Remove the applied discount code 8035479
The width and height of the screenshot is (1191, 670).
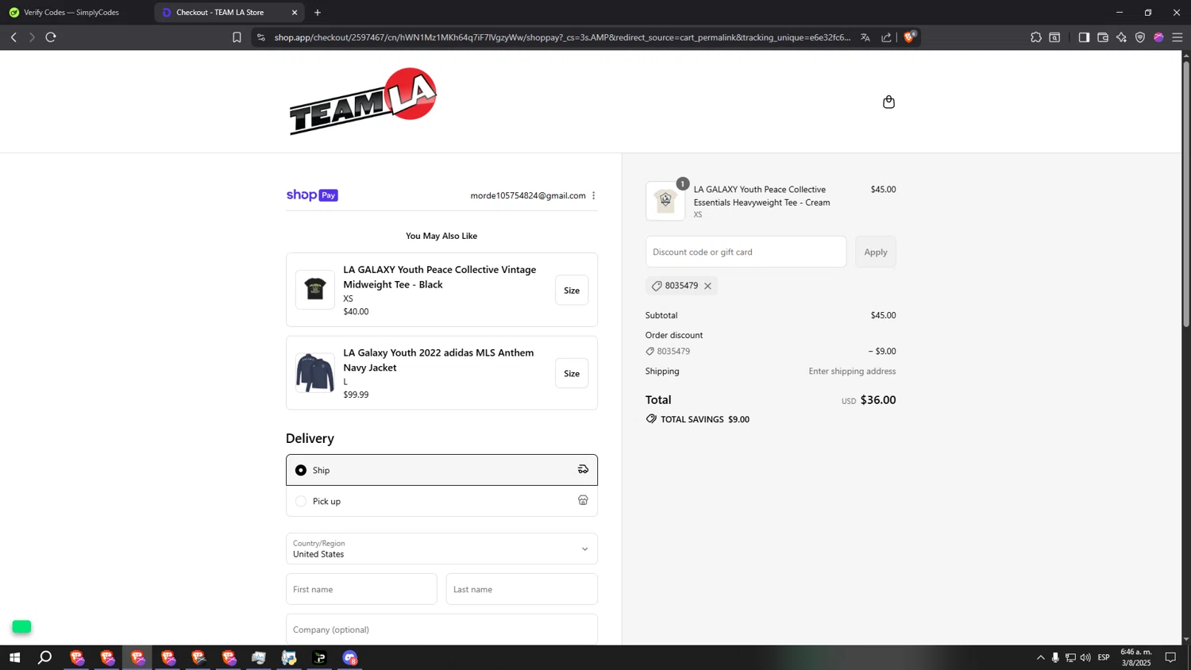tap(707, 286)
